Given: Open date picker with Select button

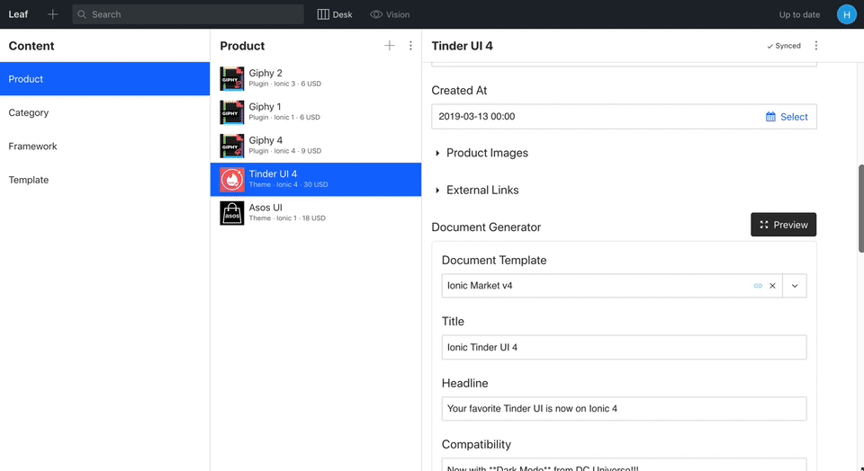Looking at the screenshot, I should [x=787, y=117].
